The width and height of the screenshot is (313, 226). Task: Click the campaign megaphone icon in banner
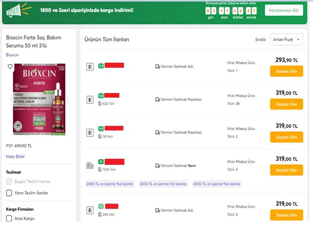coord(19,10)
